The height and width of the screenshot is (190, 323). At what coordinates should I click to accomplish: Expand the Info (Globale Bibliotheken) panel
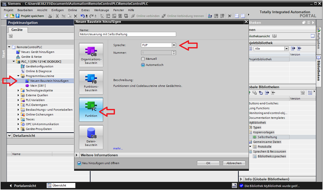[x=241, y=179]
